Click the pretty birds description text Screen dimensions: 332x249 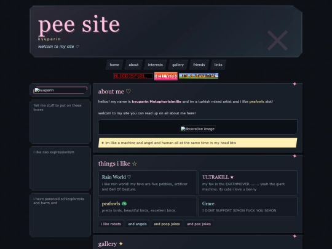(139, 210)
